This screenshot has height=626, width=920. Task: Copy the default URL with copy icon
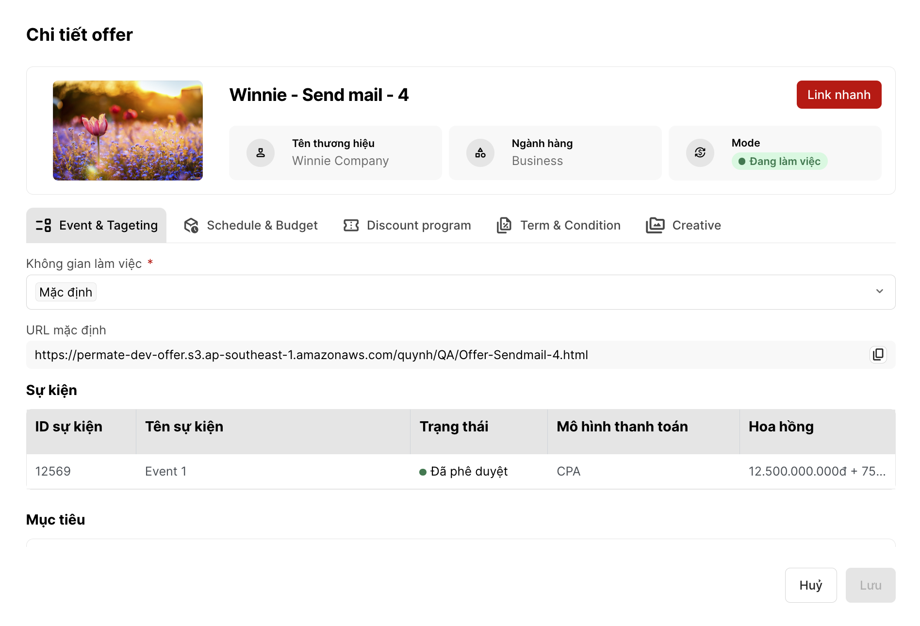point(878,355)
